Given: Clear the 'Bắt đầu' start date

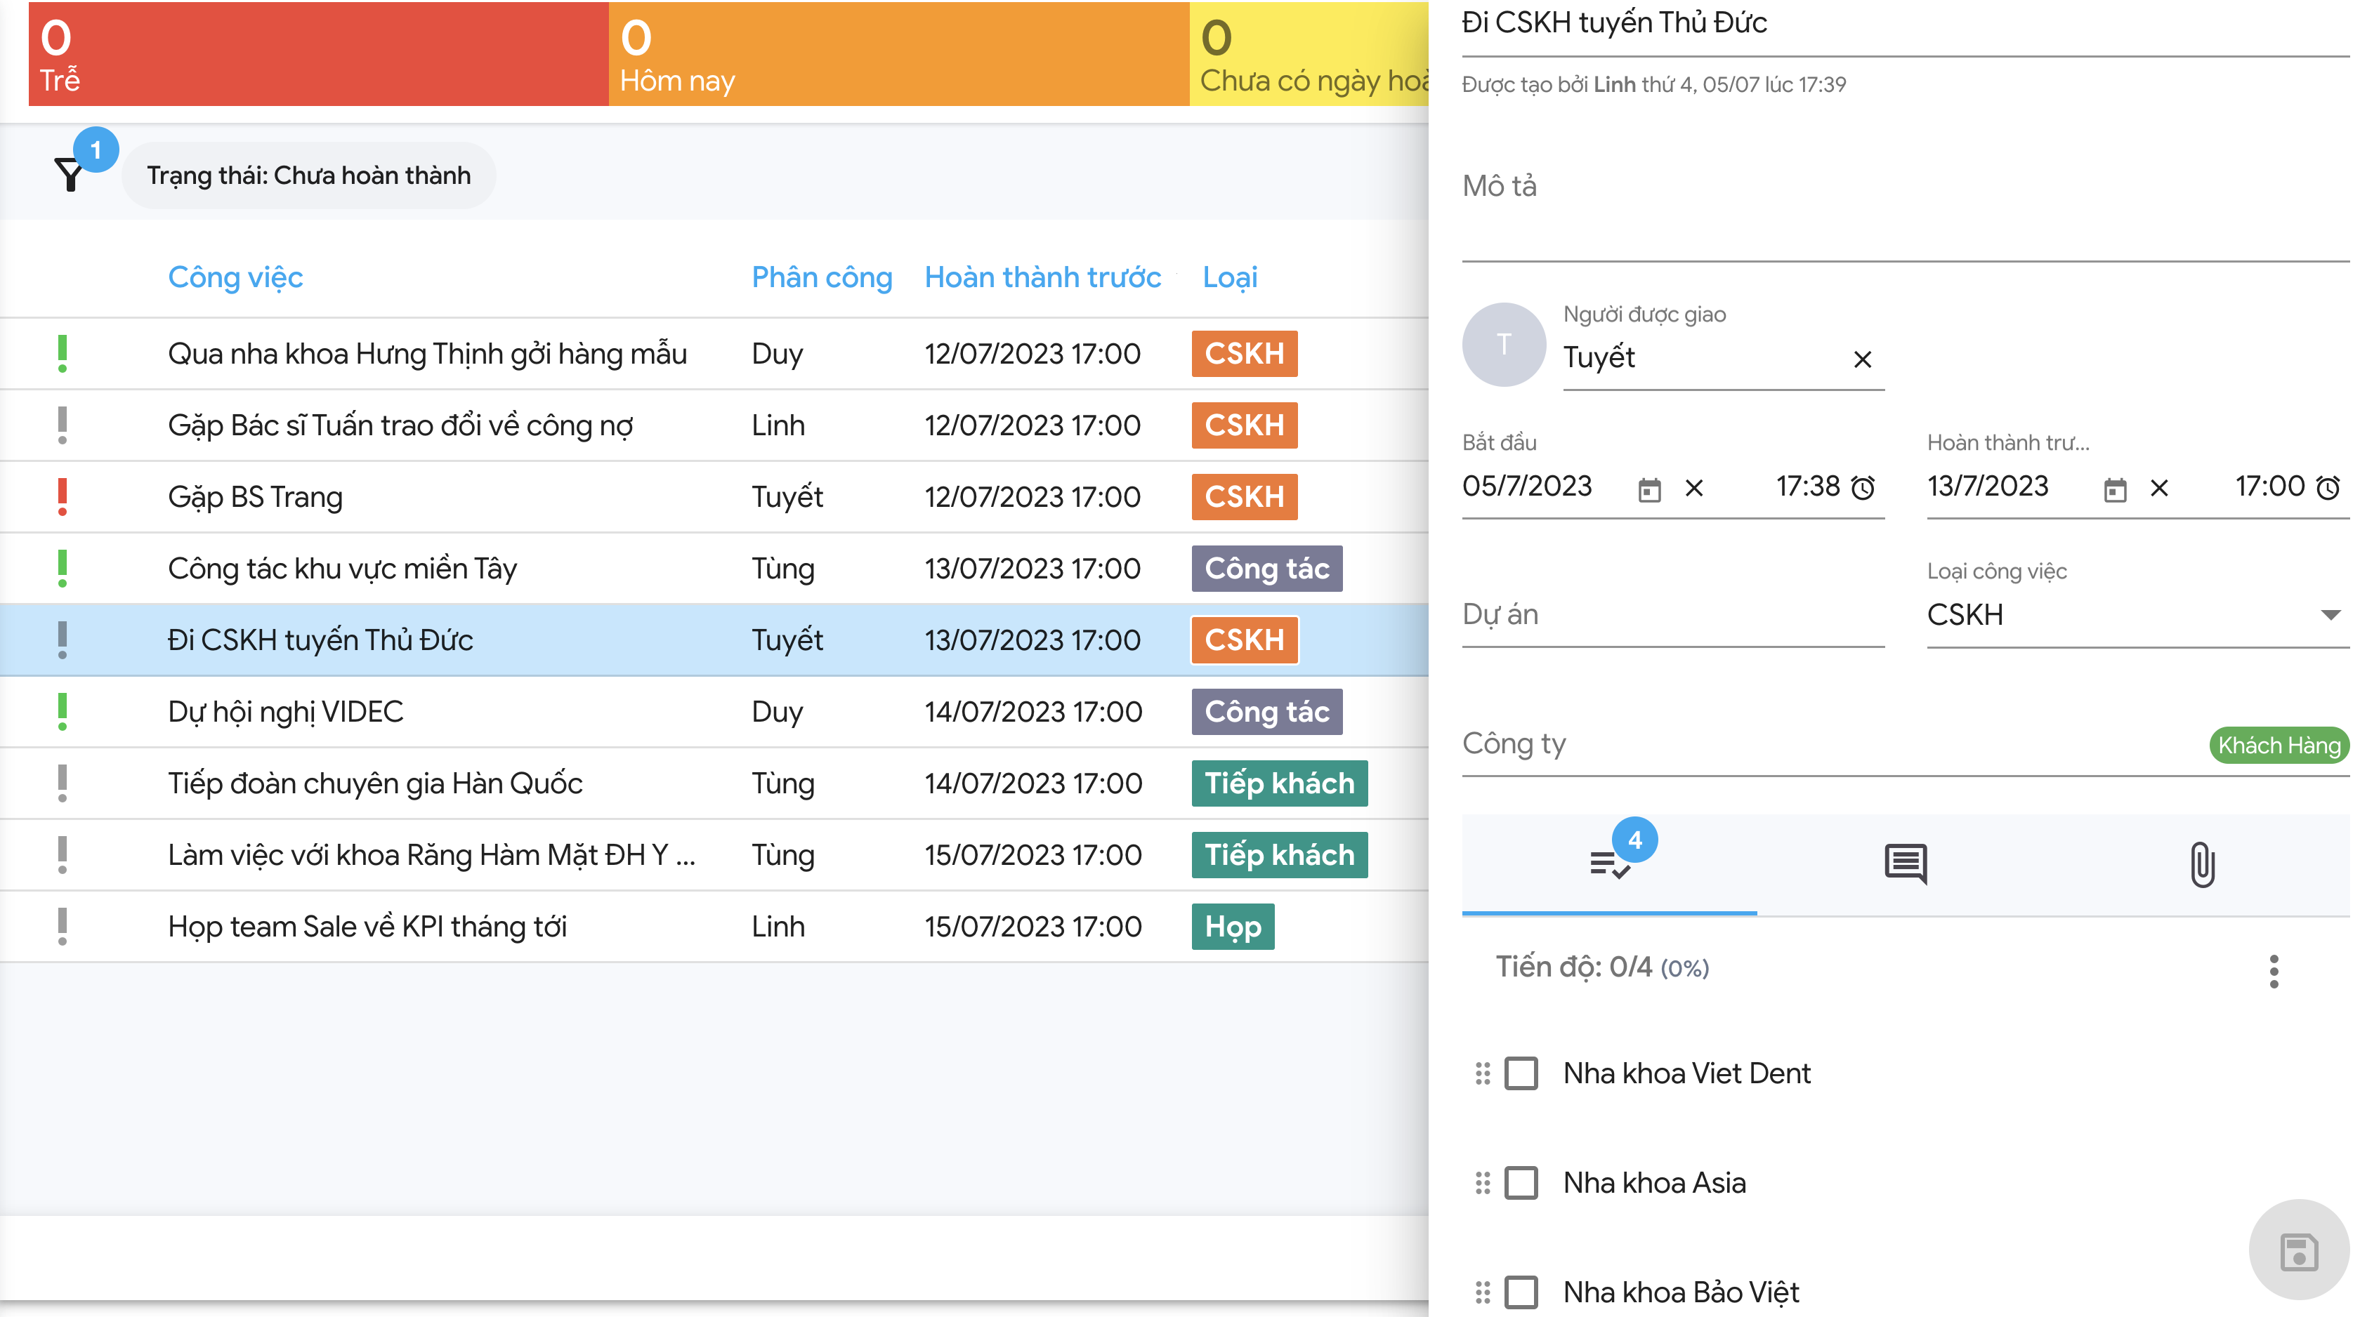Looking at the screenshot, I should click(x=1694, y=488).
